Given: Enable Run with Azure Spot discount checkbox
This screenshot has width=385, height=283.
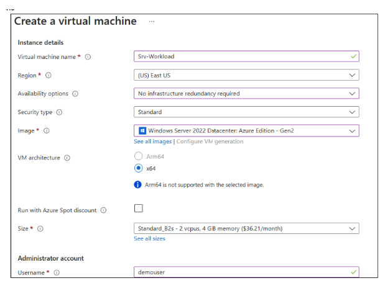Looking at the screenshot, I should point(139,209).
